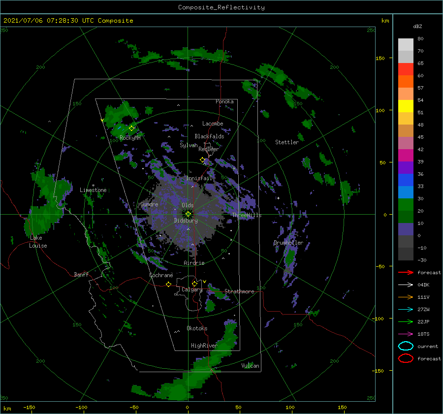The width and height of the screenshot is (443, 414).
Task: Click the Cochrane town label
Action: (x=161, y=275)
